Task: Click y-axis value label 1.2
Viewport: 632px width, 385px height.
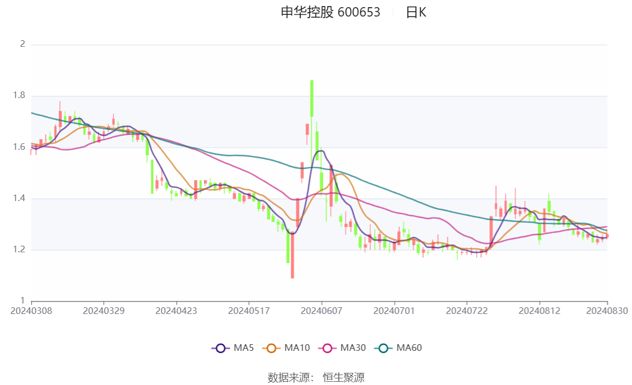Action: click(19, 250)
